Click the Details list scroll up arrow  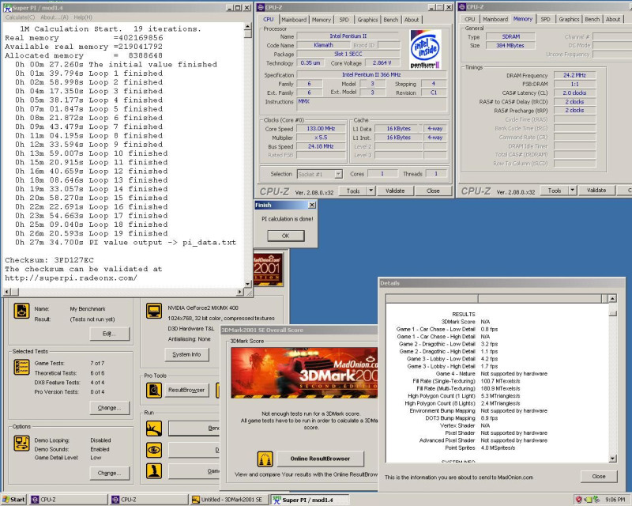(613, 299)
